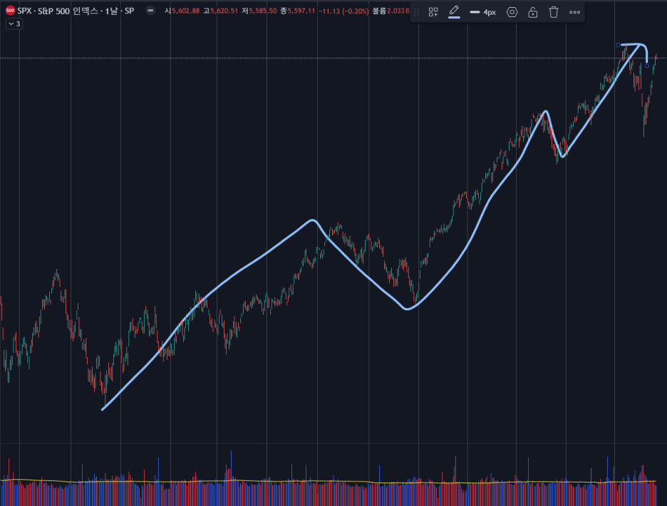Click the close price value 5,597.11

(x=301, y=11)
